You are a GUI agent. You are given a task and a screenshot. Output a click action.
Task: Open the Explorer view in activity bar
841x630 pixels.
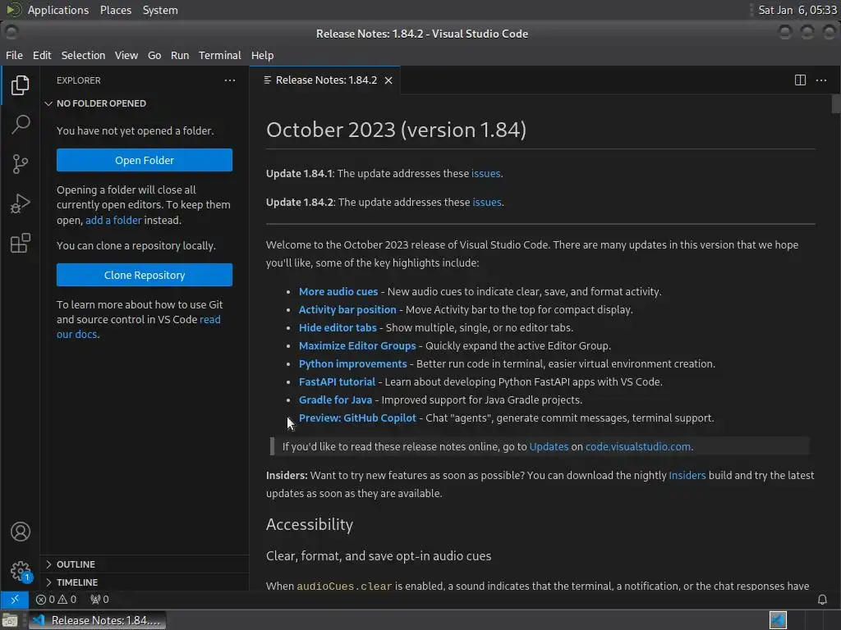point(20,85)
